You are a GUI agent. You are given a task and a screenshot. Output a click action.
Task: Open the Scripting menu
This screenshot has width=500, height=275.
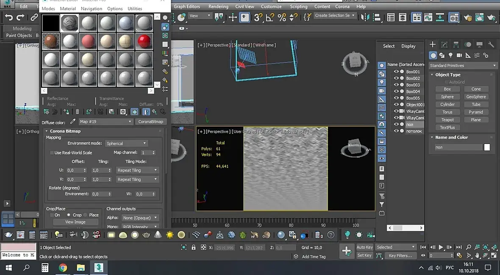click(298, 6)
